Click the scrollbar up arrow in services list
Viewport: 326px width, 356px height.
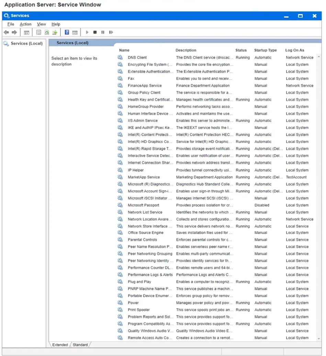pyautogui.click(x=319, y=56)
